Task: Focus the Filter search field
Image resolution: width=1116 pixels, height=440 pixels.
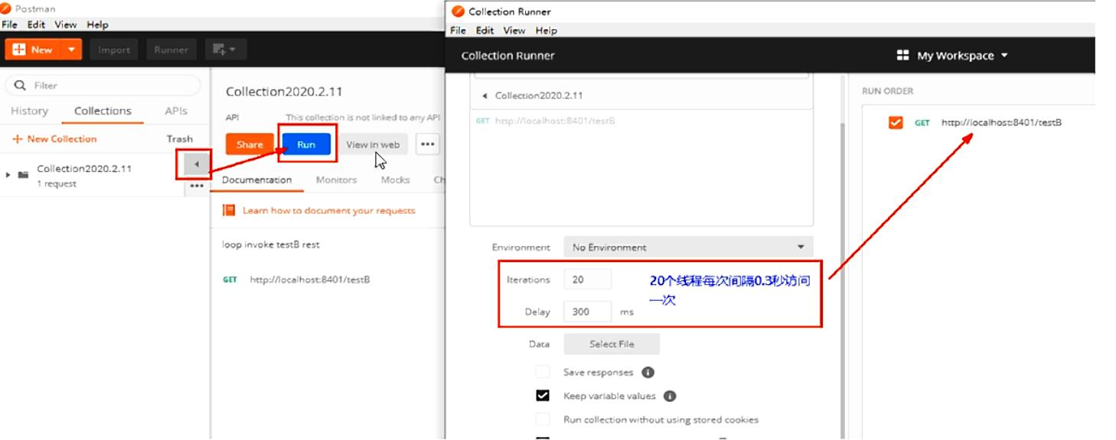Action: [x=103, y=85]
